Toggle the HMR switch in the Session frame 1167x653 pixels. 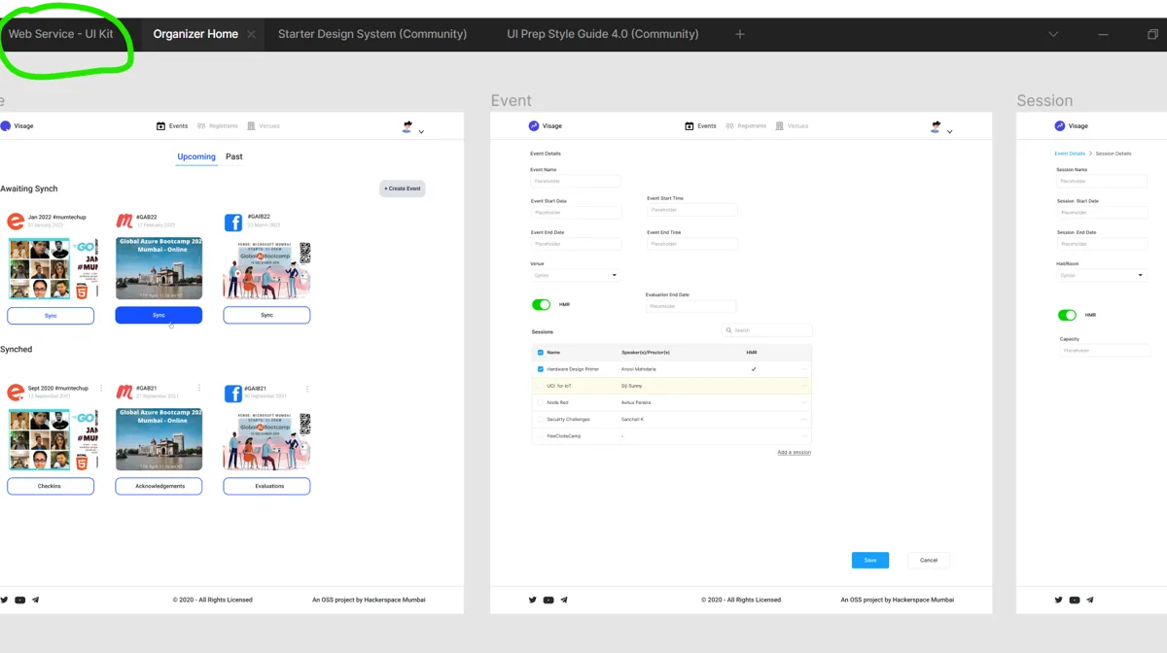1067,315
